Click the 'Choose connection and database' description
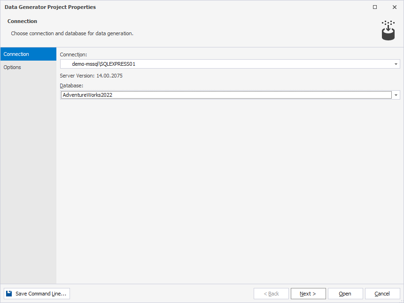The height and width of the screenshot is (303, 404). [72, 33]
